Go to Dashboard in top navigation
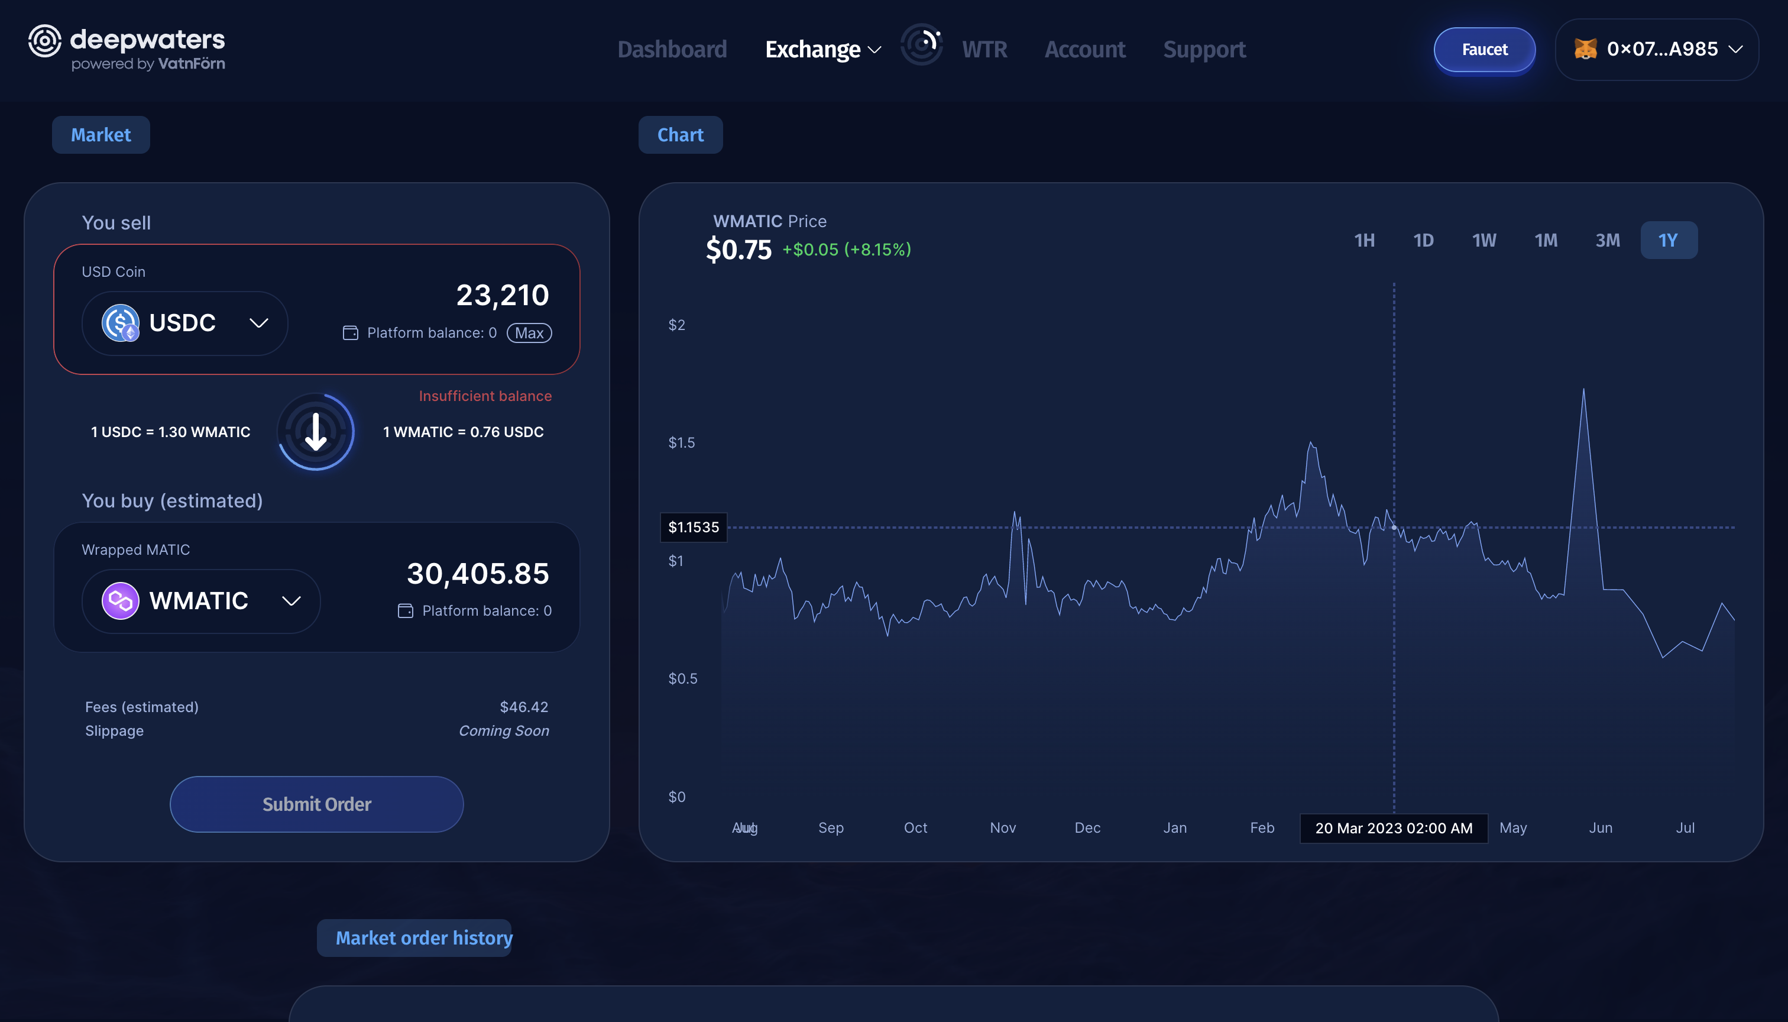Viewport: 1788px width, 1022px height. click(672, 49)
